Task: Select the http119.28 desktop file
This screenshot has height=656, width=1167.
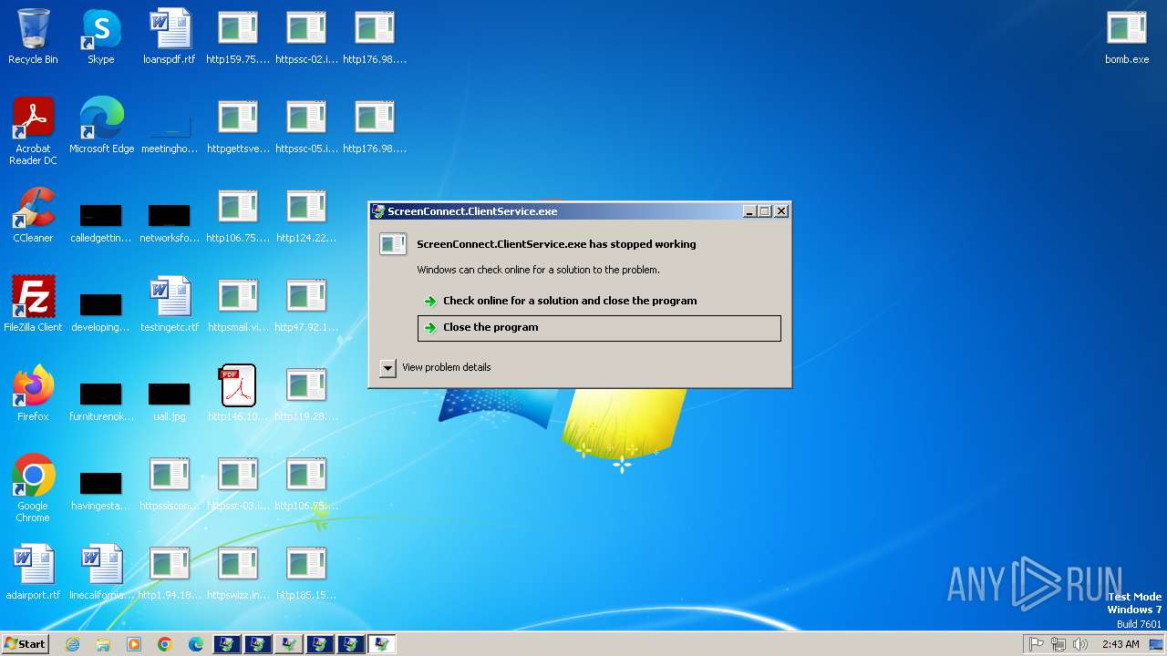Action: pos(306,394)
